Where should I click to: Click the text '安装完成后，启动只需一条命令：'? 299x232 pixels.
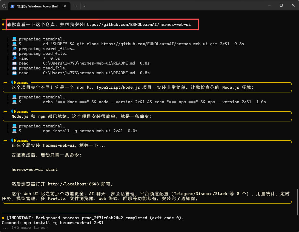pos(47,155)
